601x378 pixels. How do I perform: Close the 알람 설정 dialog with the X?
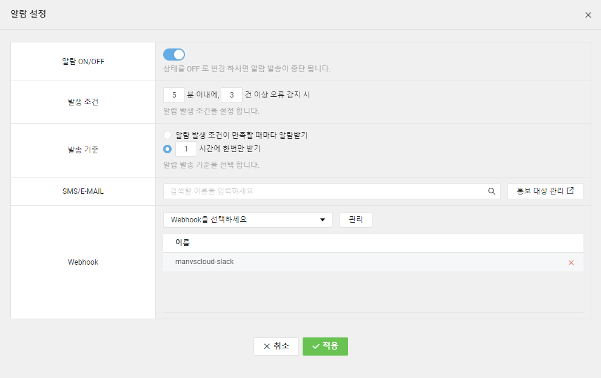[x=588, y=15]
